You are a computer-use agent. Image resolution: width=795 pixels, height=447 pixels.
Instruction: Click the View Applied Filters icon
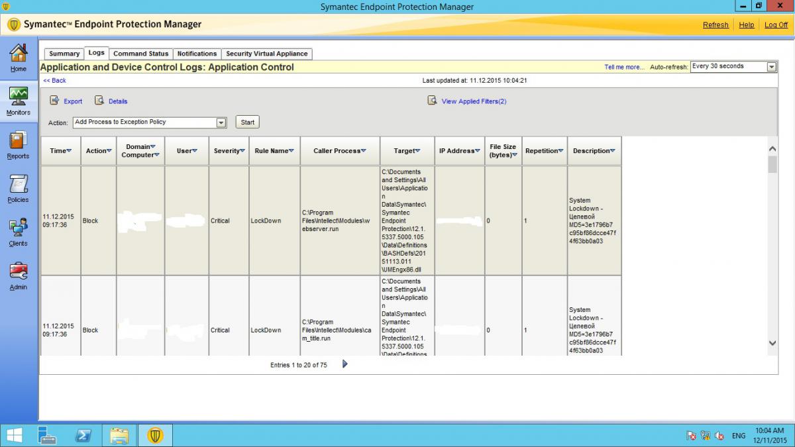pyautogui.click(x=432, y=101)
